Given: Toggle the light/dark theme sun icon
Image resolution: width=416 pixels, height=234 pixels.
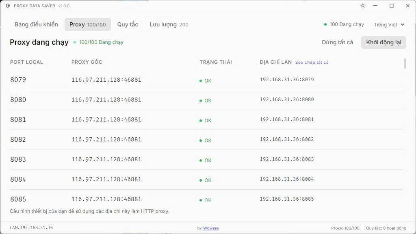Looking at the screenshot, I should point(363,6).
